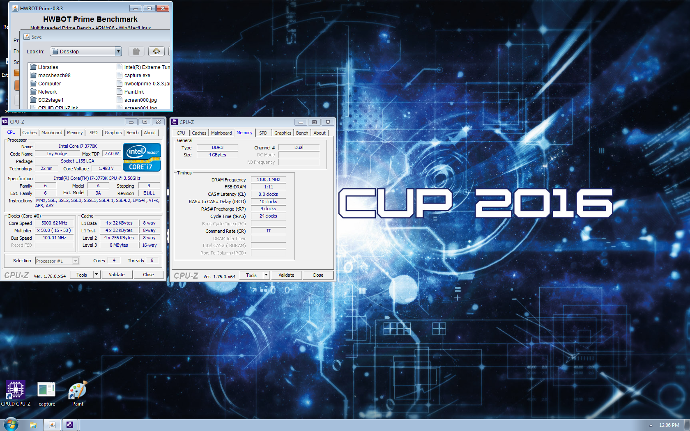Open Memory tab in left CPU-Z window
Image resolution: width=690 pixels, height=431 pixels.
(75, 133)
